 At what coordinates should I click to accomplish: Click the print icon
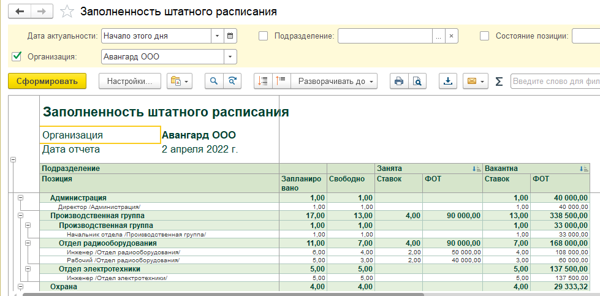click(x=399, y=81)
